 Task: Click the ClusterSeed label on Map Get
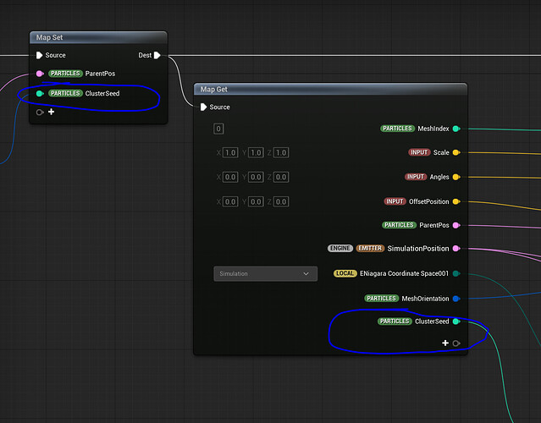pyautogui.click(x=432, y=321)
